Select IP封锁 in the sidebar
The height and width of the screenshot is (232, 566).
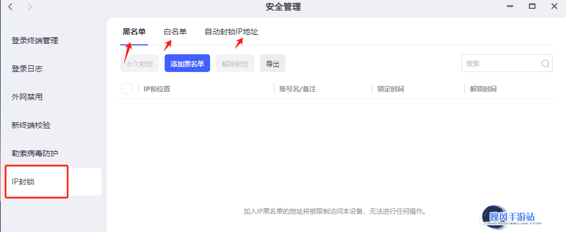point(53,182)
